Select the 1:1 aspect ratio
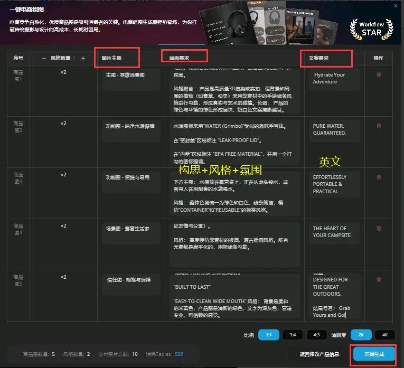The height and width of the screenshot is (368, 404). click(268, 335)
